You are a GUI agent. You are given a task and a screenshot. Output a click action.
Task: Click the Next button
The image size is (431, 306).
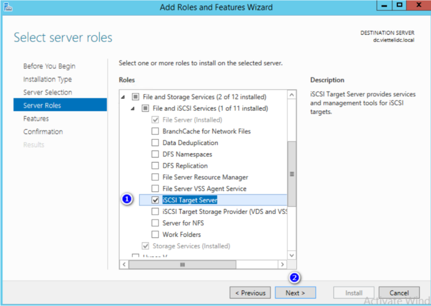295,293
